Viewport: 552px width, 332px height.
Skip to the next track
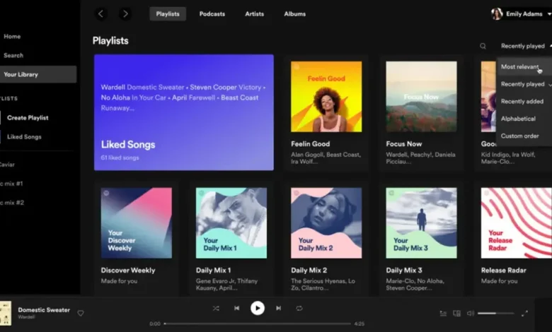(278, 308)
